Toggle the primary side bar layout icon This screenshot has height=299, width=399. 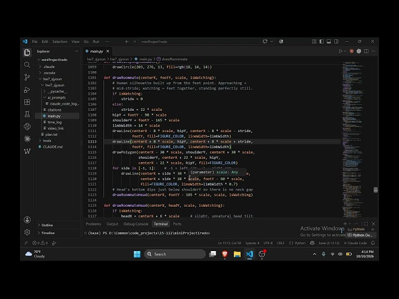tap(322, 42)
